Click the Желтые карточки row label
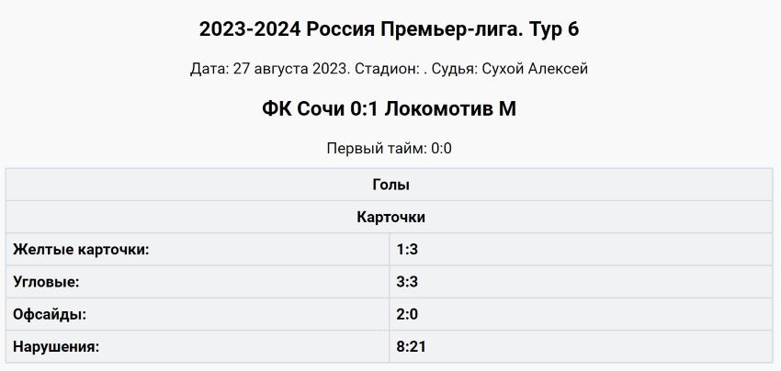 pos(81,249)
